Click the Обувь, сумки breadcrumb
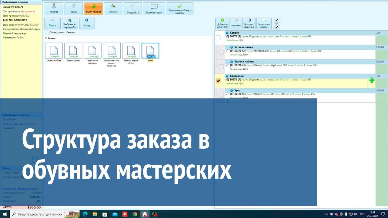 [x=57, y=32]
